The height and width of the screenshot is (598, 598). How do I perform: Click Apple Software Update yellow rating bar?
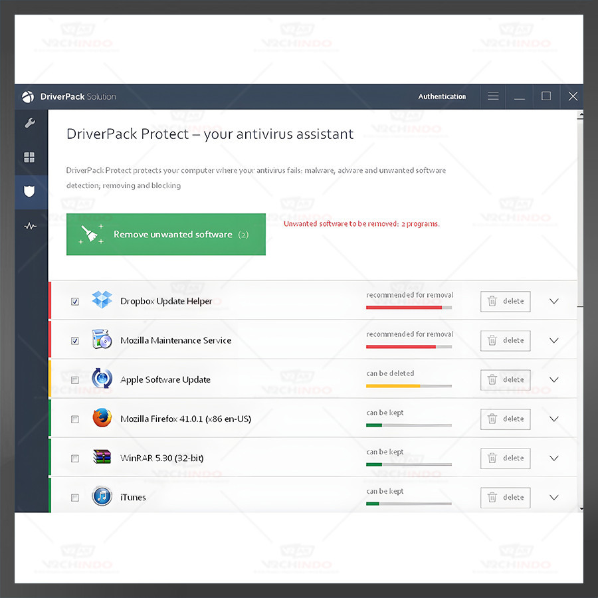tap(409, 386)
